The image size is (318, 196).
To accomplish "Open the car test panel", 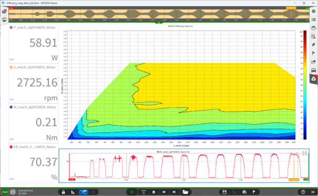I will pyautogui.click(x=314, y=70).
